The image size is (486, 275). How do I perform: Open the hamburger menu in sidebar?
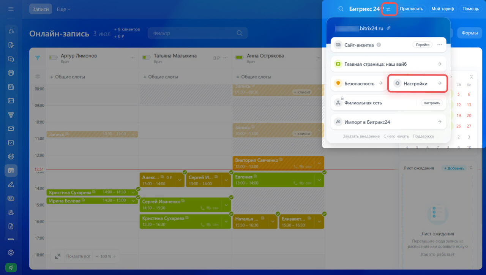tap(11, 9)
